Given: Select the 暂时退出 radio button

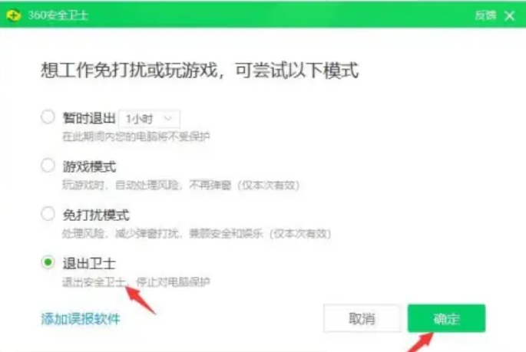Looking at the screenshot, I should point(48,117).
